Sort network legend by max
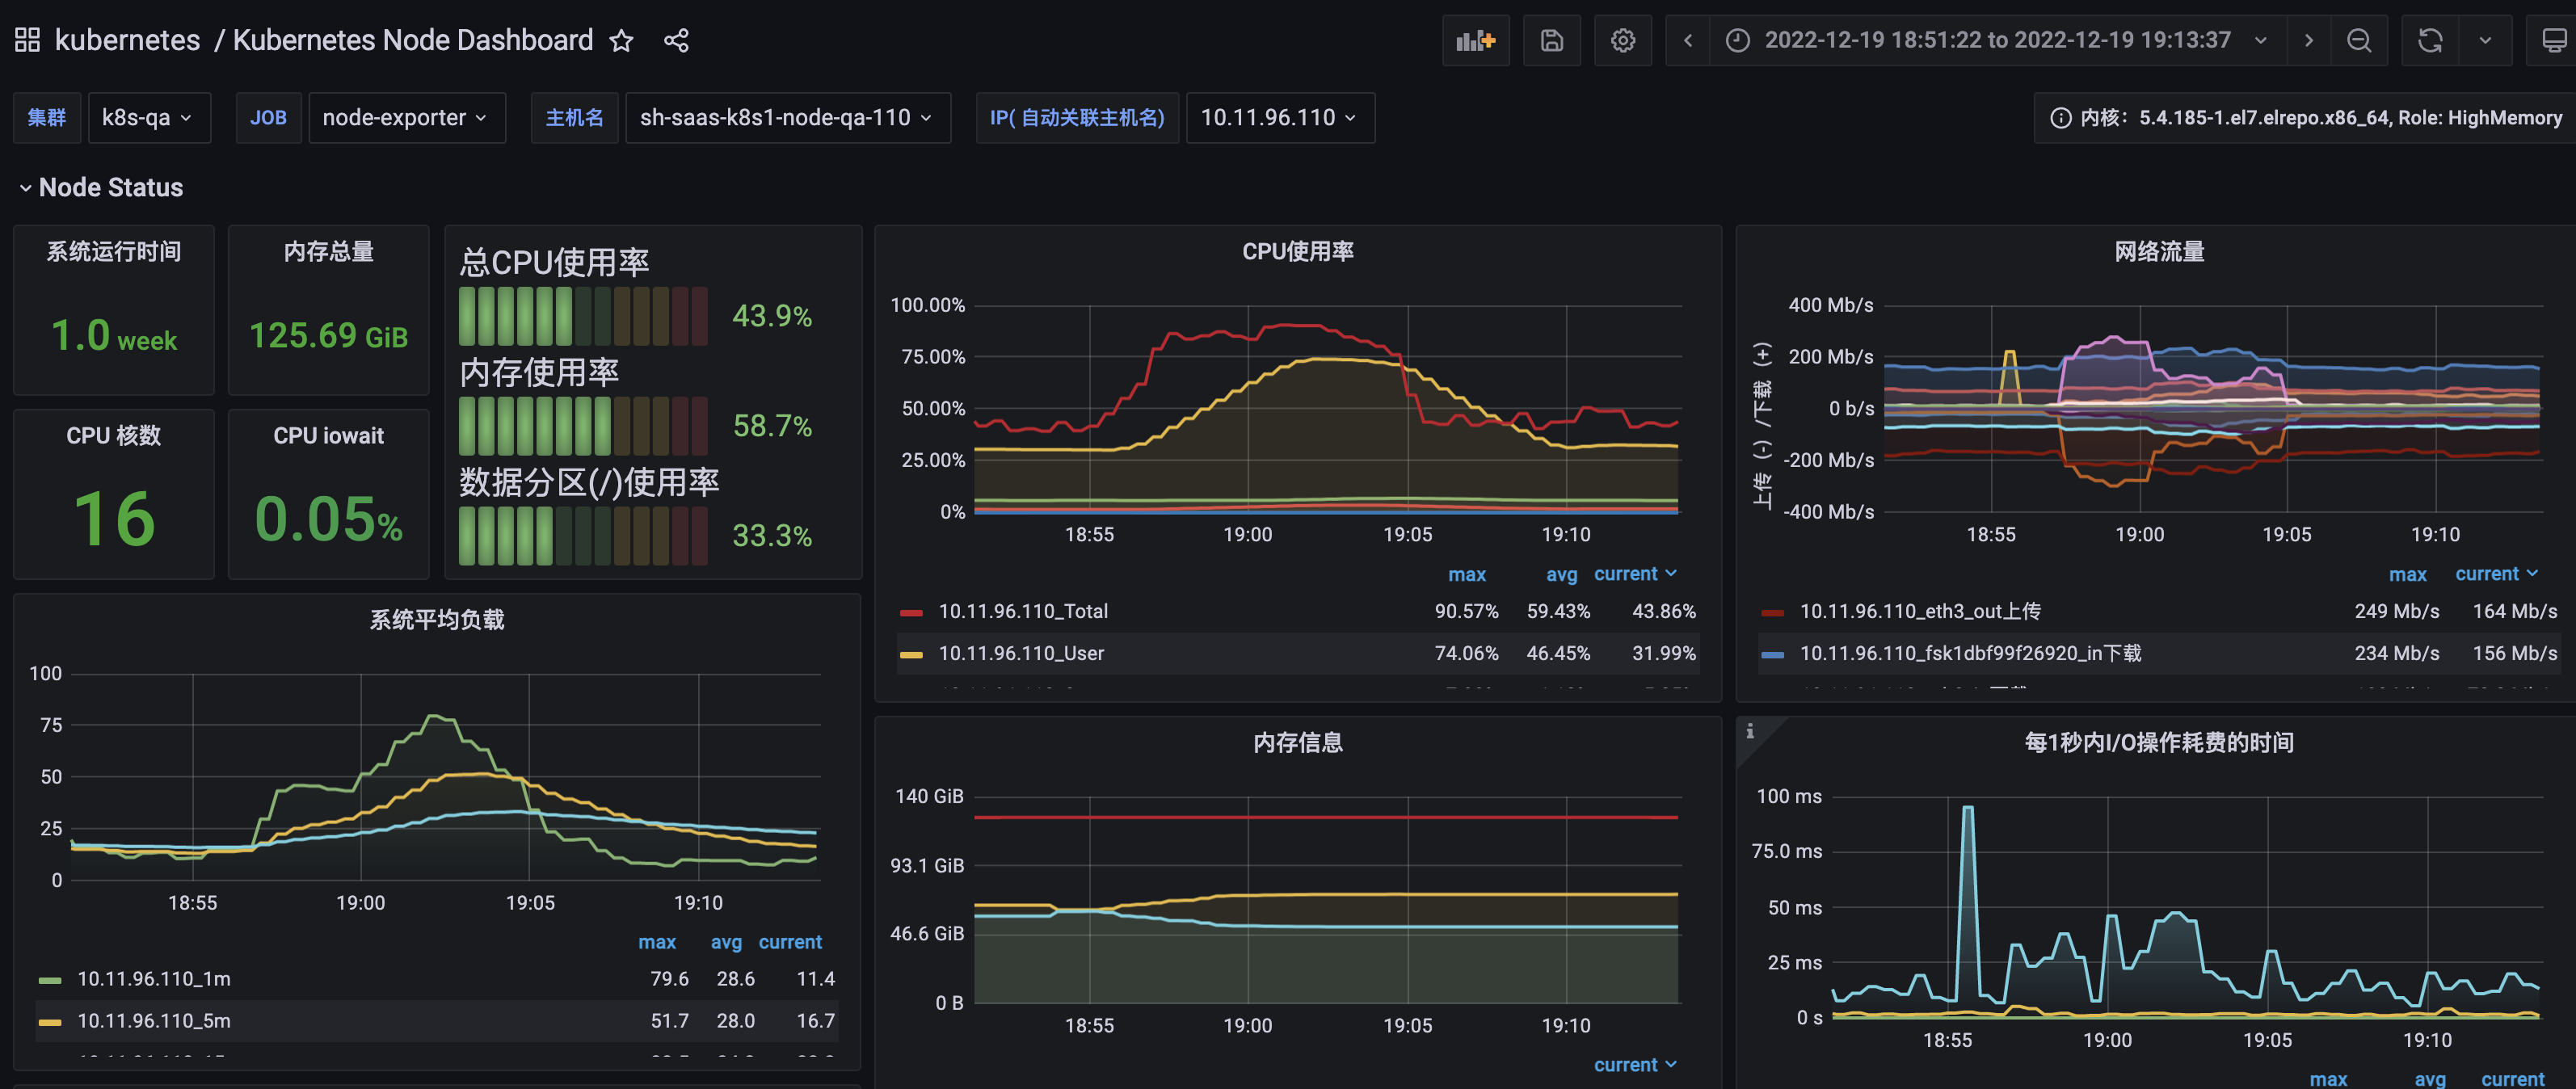Viewport: 2576px width, 1089px height. (x=2407, y=574)
